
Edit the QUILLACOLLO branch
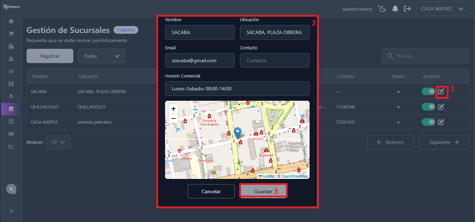[441, 107]
